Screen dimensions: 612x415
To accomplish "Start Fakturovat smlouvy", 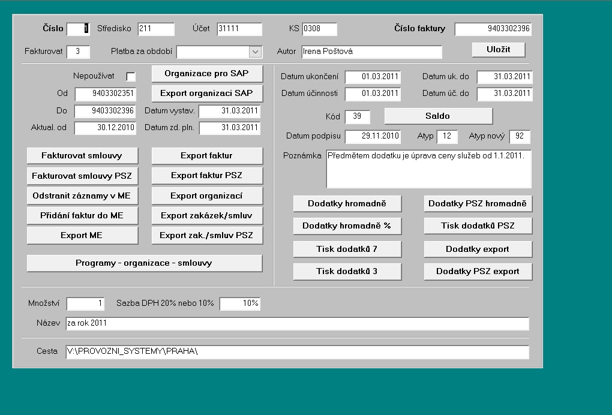I will tap(82, 156).
